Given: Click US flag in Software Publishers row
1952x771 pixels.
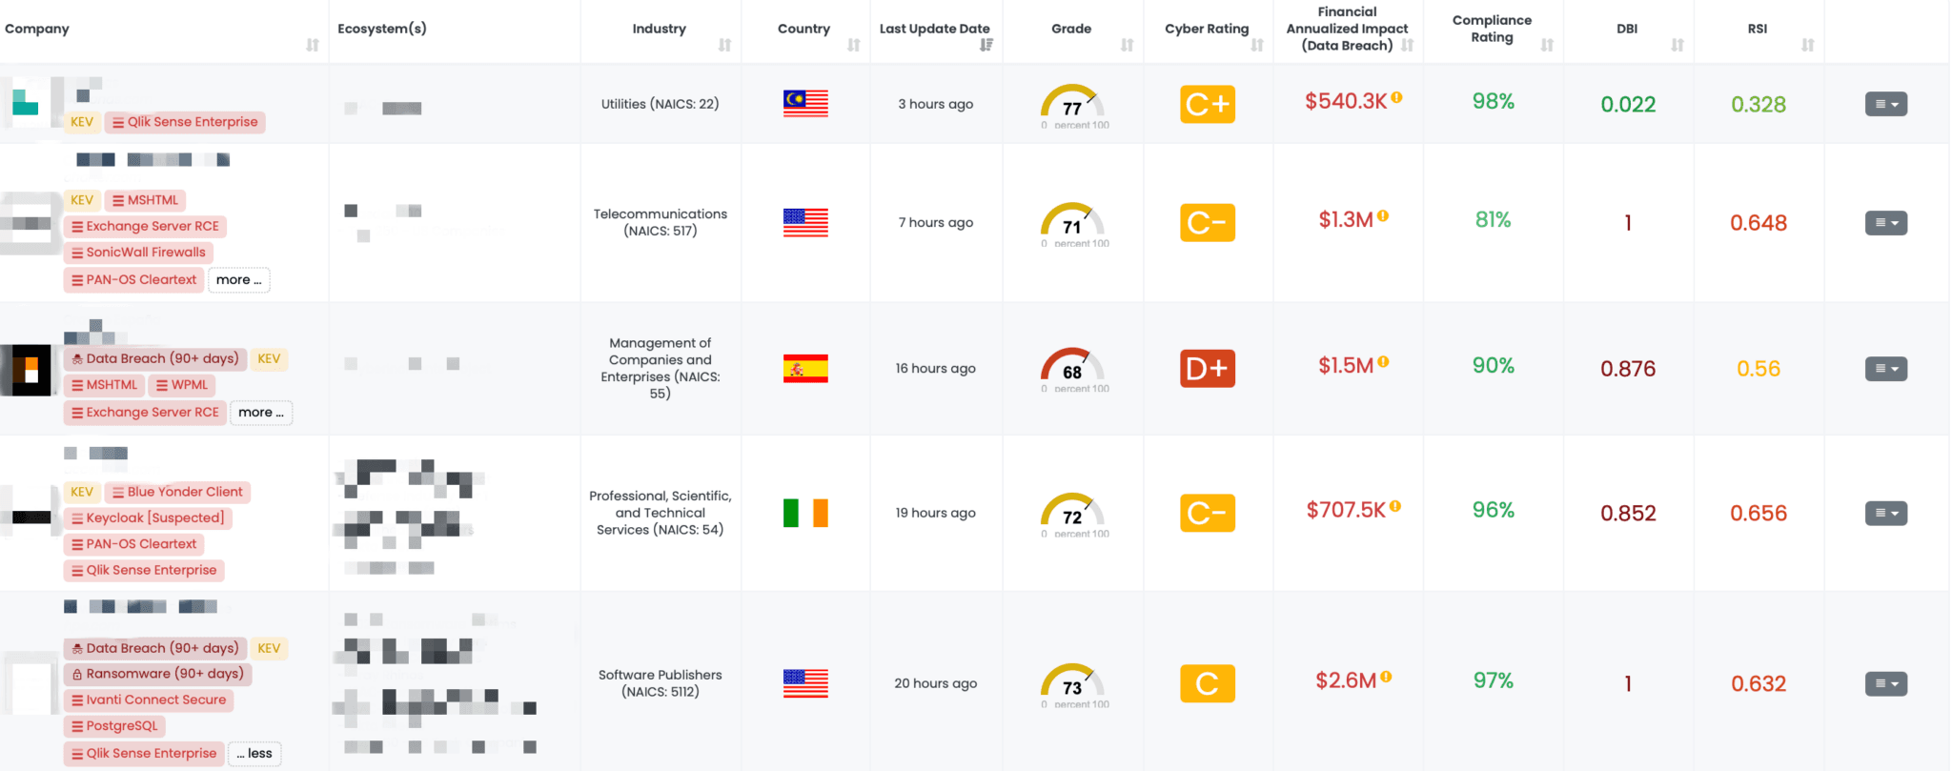Looking at the screenshot, I should [x=805, y=683].
